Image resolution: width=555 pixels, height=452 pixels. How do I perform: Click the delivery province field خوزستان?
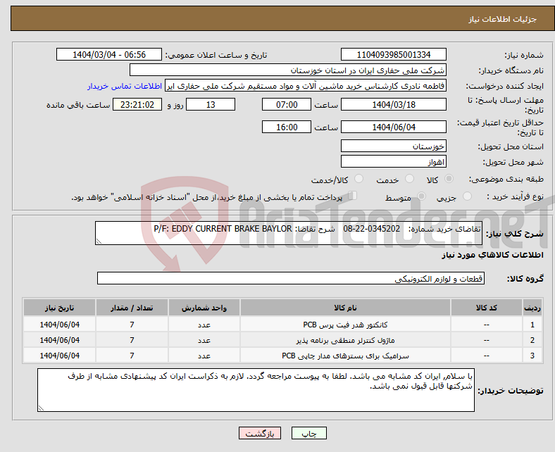393,146
